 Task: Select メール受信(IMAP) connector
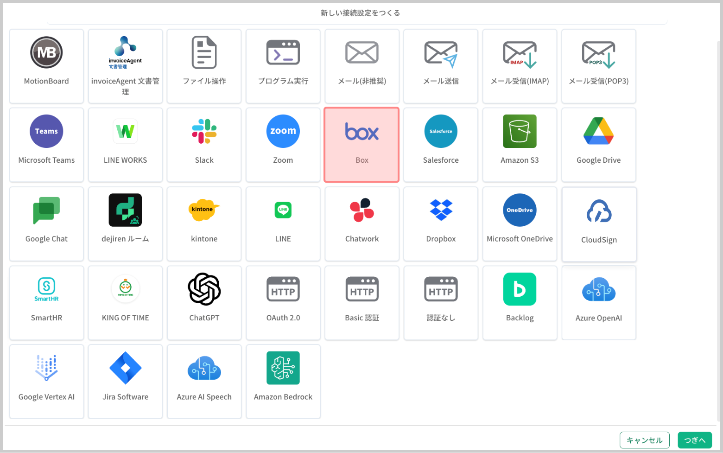pos(520,66)
